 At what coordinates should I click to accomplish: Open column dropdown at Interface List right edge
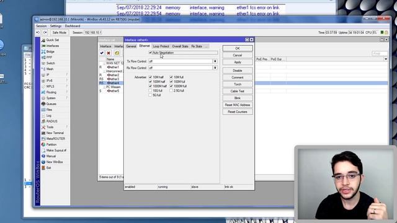click(x=386, y=59)
